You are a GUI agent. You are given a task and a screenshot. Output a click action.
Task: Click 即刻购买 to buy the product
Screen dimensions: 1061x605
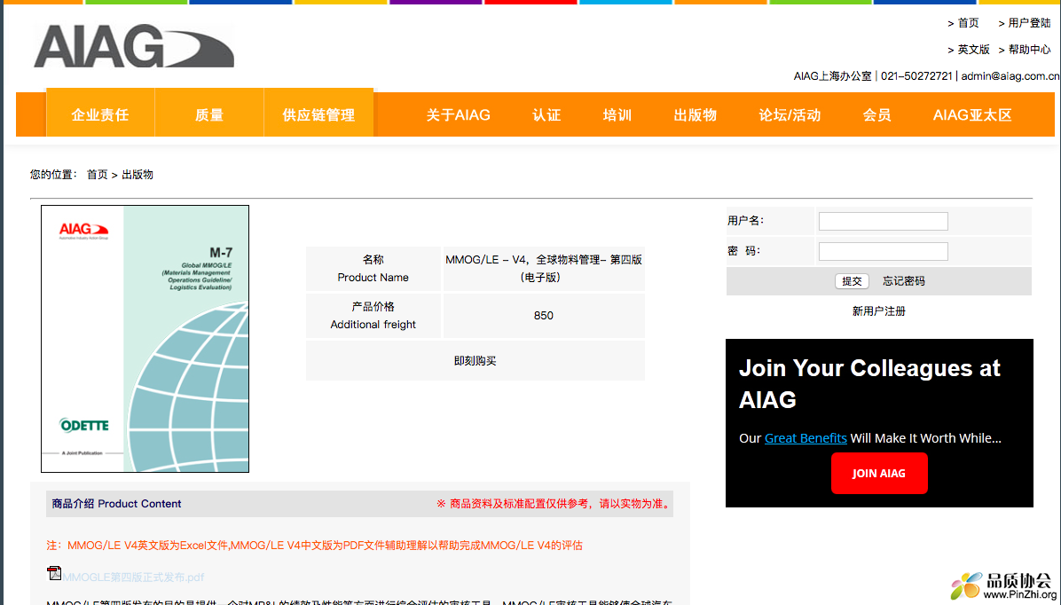pos(475,361)
